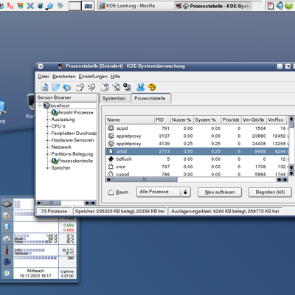Click the thermometer icon in monitor widget
Image resolution: width=295 pixels, height=295 pixels.
(7, 250)
